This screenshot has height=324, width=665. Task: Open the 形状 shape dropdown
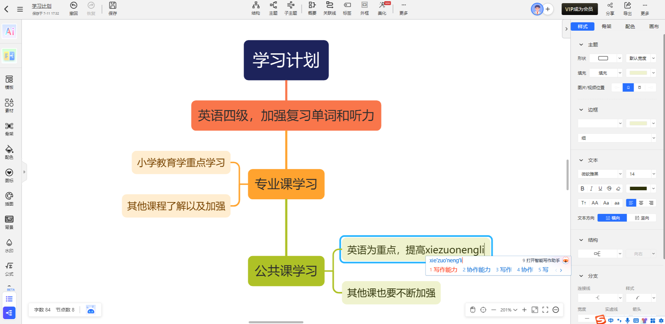(x=606, y=58)
